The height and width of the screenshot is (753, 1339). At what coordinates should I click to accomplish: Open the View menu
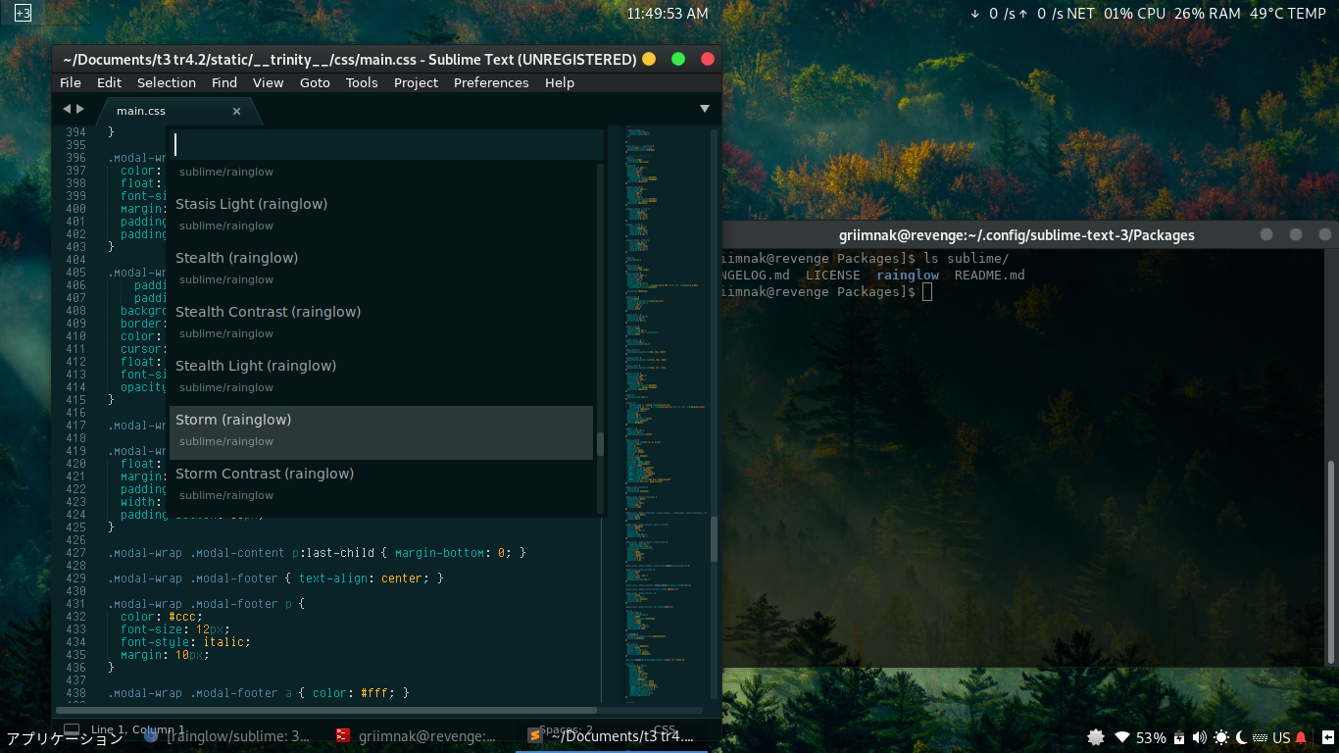tap(268, 82)
